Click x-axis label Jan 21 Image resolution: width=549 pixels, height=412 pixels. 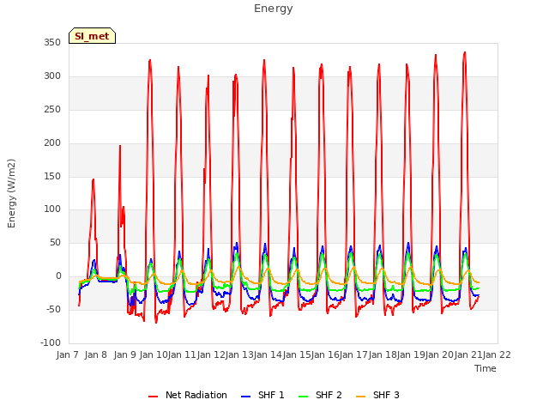[x=468, y=354]
